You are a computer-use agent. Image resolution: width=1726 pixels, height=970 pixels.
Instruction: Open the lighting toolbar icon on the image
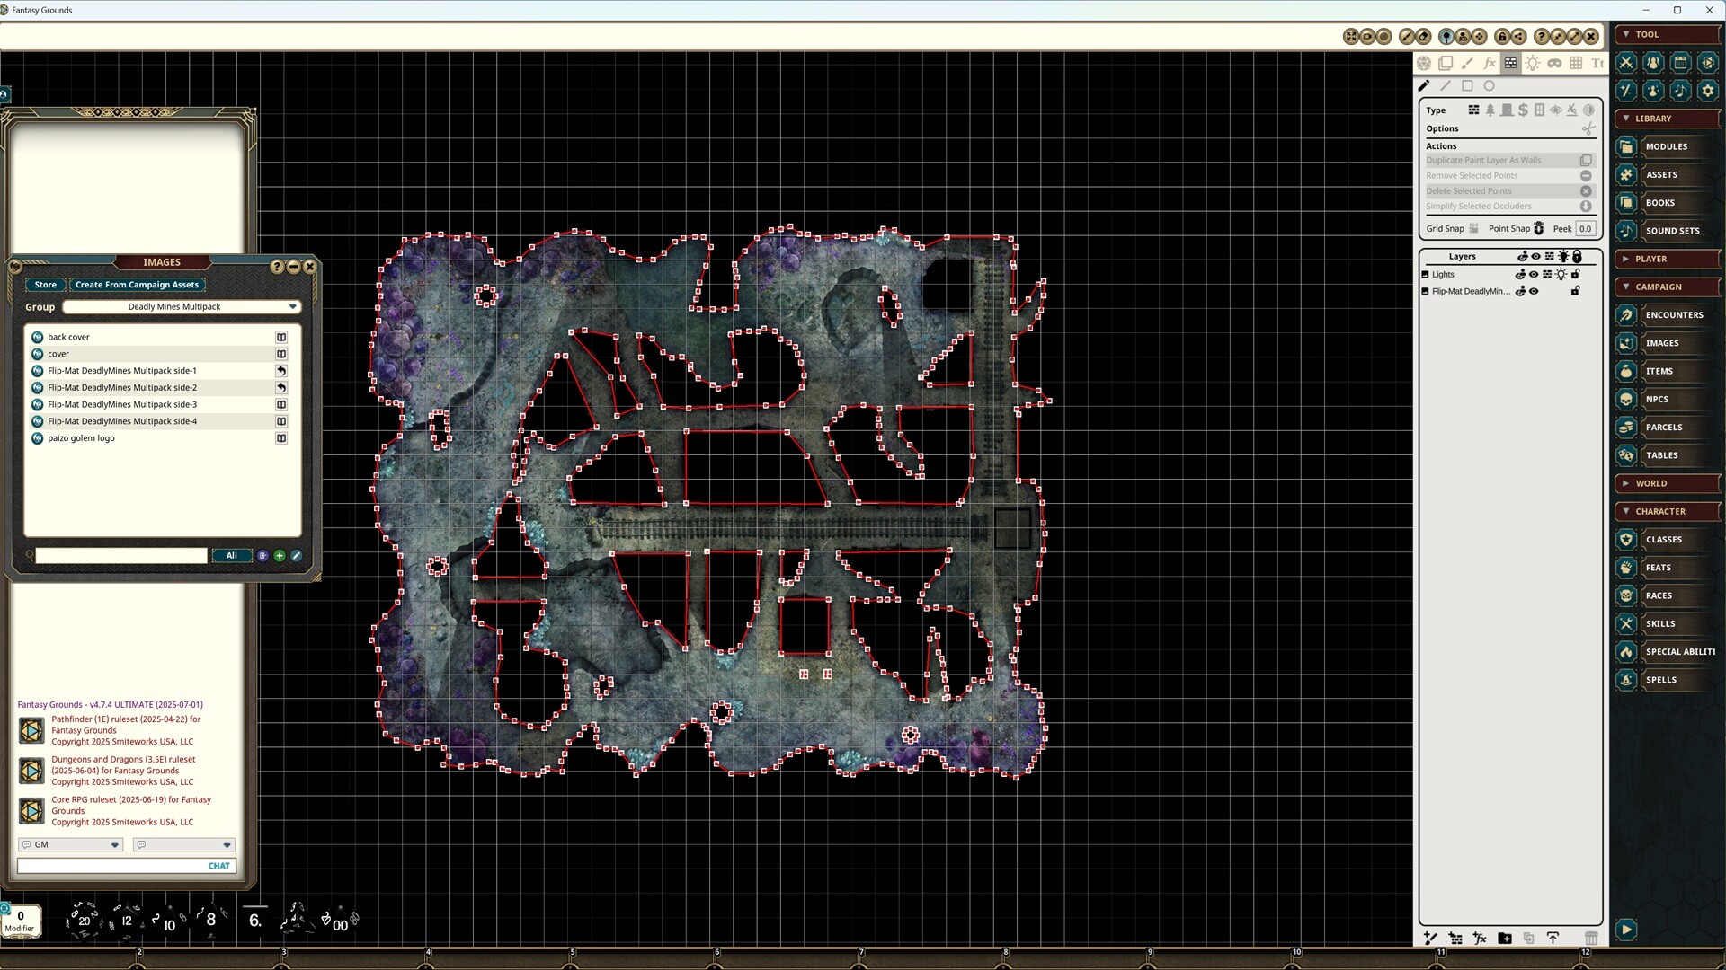click(x=1533, y=63)
